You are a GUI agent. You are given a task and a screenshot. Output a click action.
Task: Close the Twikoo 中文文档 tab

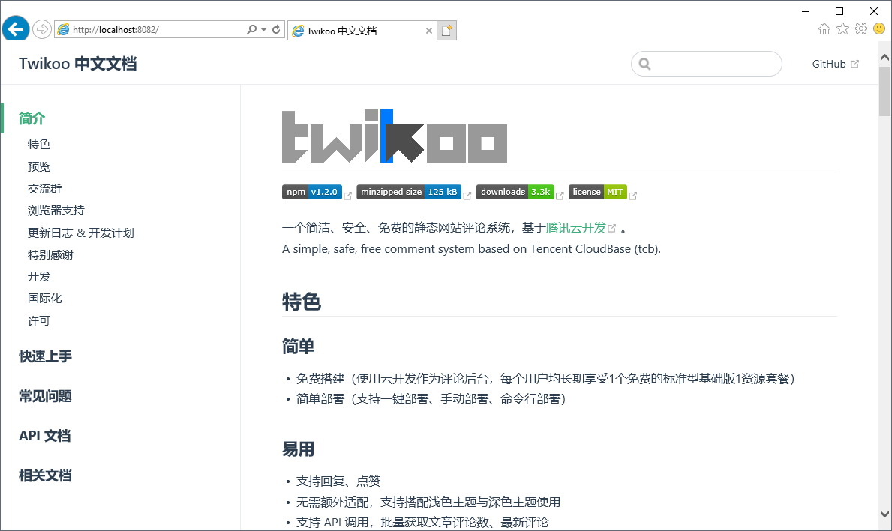tap(429, 31)
